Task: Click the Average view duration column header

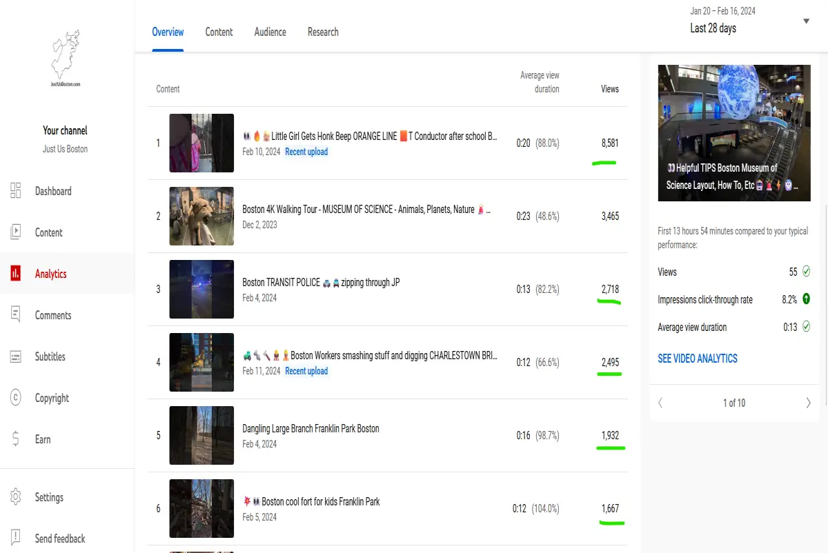Action: click(x=540, y=82)
